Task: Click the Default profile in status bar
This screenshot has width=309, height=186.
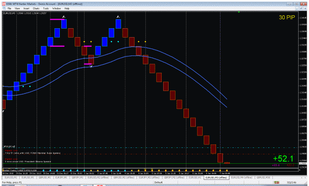Action: [x=158, y=183]
